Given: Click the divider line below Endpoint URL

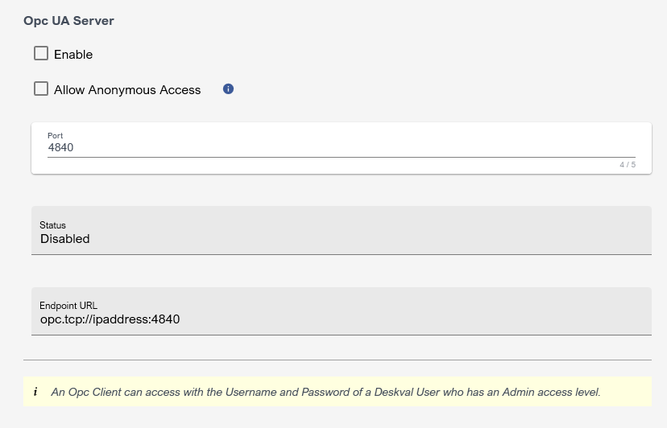Looking at the screenshot, I should tap(337, 360).
